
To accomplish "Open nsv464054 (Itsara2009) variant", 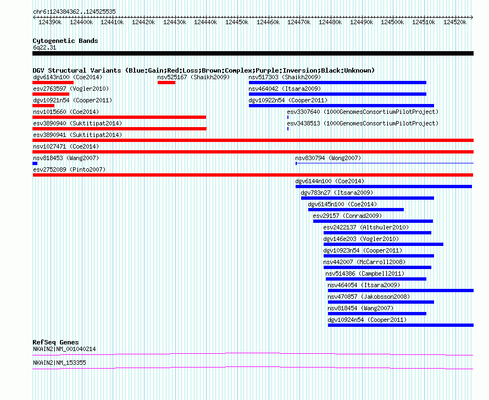I will pos(364,285).
